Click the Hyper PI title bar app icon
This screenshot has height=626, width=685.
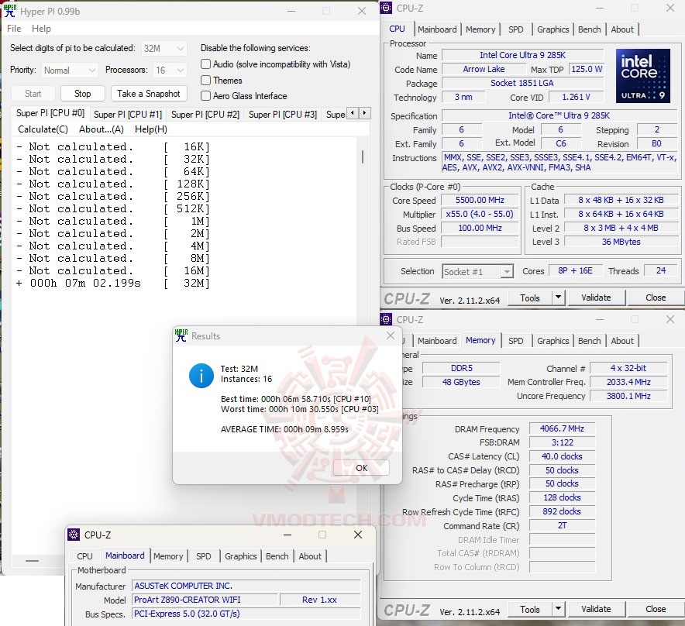tap(9, 11)
